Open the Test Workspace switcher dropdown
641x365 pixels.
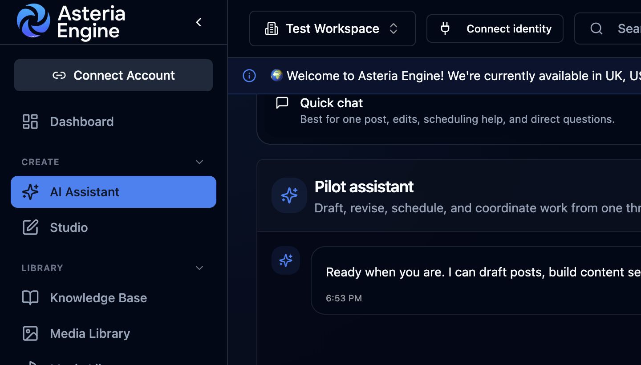click(x=333, y=28)
